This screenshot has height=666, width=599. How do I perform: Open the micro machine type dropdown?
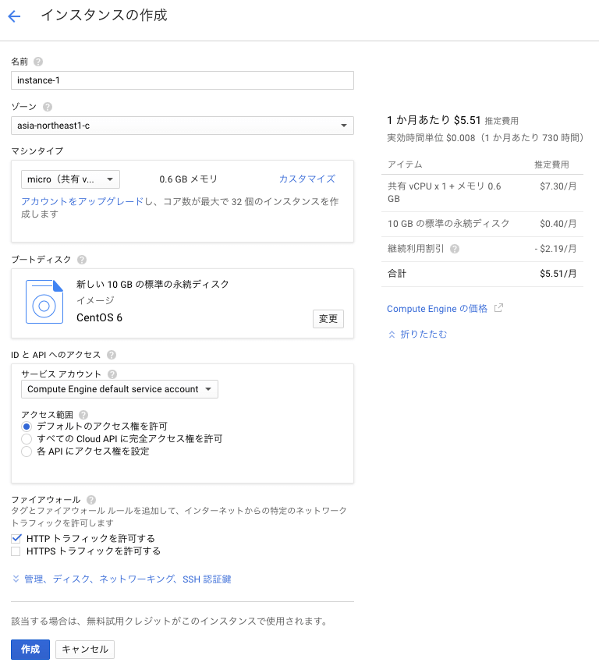tap(70, 179)
